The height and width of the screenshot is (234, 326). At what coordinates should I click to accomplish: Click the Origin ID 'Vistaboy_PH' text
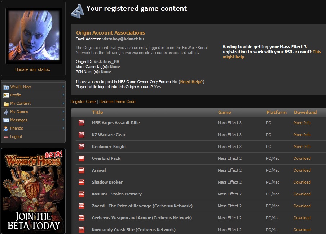point(106,62)
